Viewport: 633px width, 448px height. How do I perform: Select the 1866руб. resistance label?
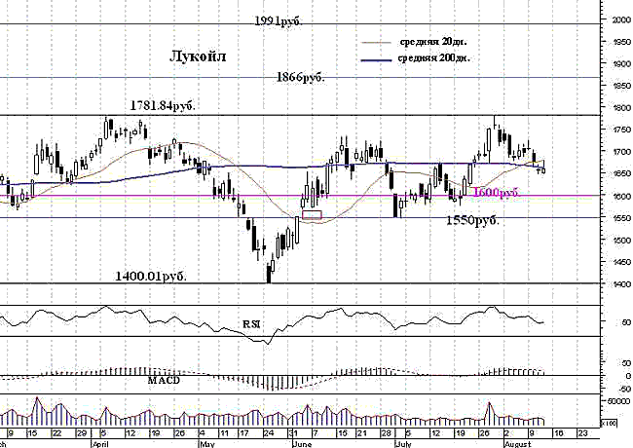[x=300, y=77]
